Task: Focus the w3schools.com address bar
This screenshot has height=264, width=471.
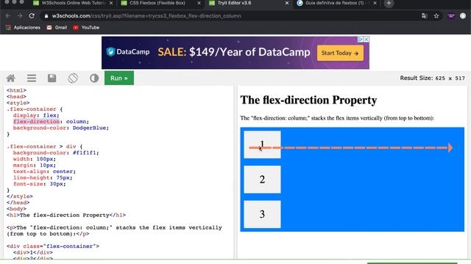Action: coord(228,16)
